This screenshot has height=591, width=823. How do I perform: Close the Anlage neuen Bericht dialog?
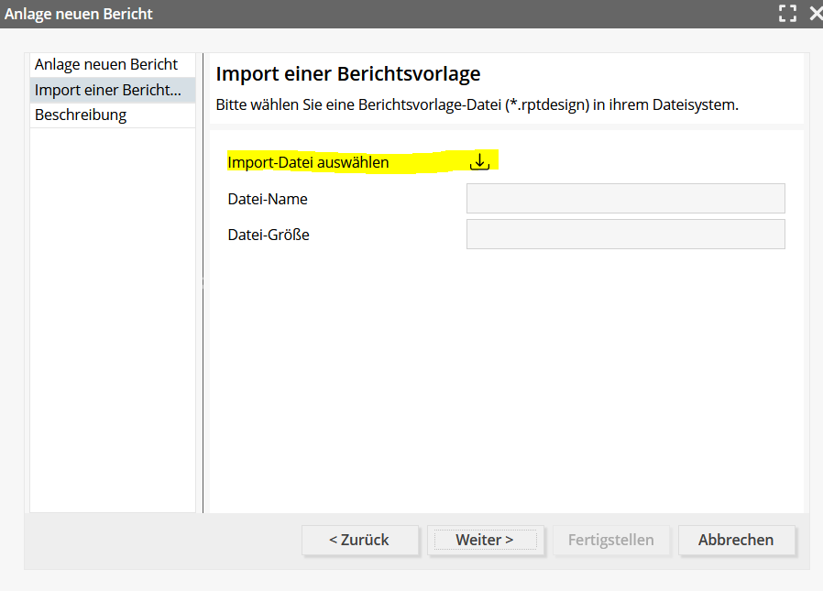pyautogui.click(x=817, y=14)
